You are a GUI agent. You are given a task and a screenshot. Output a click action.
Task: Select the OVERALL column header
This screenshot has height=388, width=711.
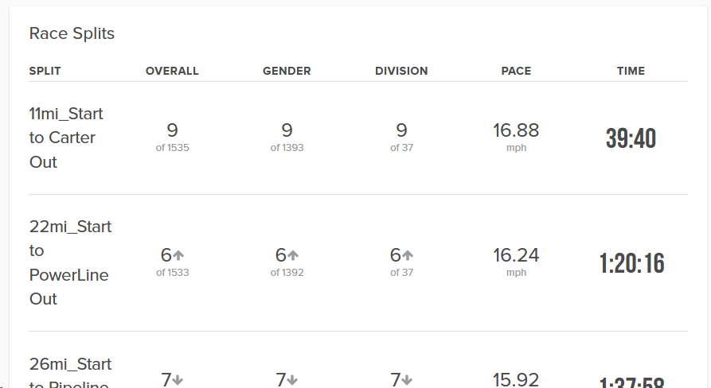click(x=172, y=71)
